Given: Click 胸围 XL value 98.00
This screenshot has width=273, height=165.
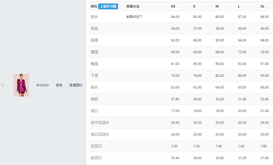Looking at the screenshot, I should point(264,40).
